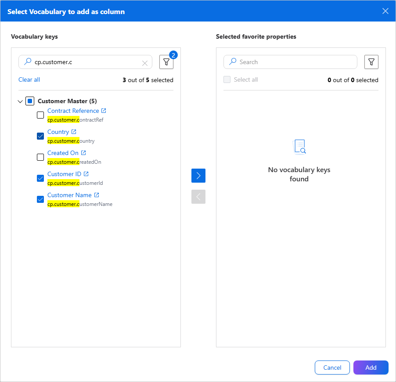This screenshot has width=396, height=382.
Task: Open Contract Reference in a new tab
Action: click(x=104, y=111)
